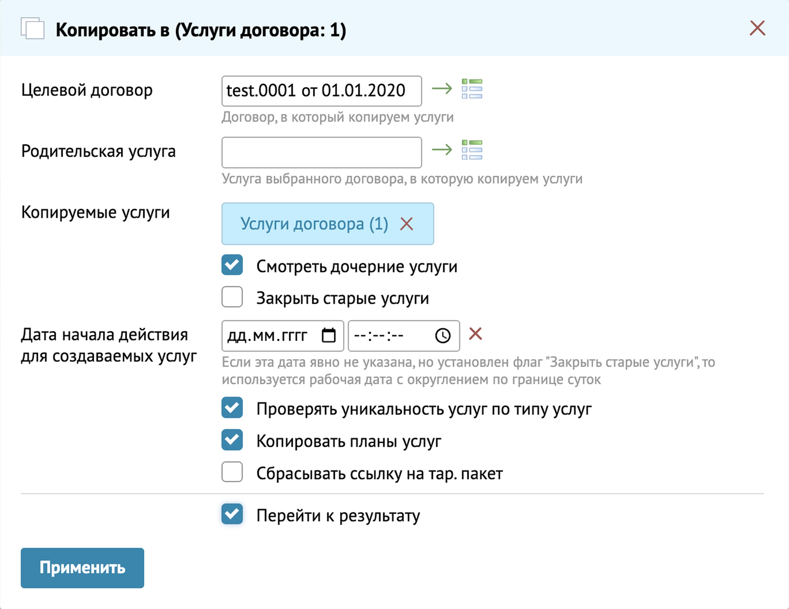Viewport: 789px width, 609px height.
Task: Click the hint starting 'Если эта дата явно не указана'
Action: pos(469,371)
